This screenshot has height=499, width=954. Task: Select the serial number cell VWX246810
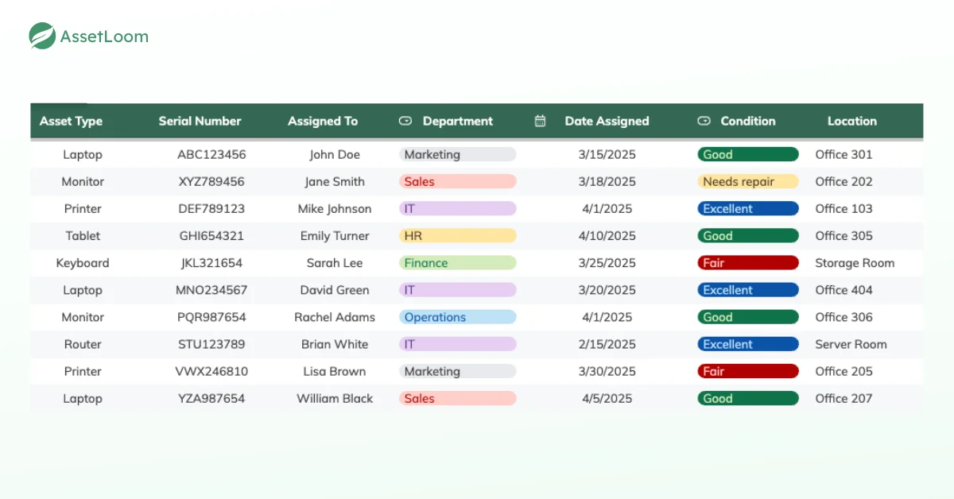click(211, 371)
